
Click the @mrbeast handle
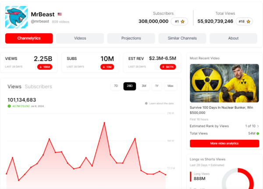coord(40,21)
